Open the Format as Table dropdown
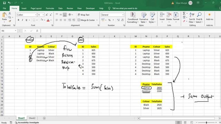Screen dimensions: 221x124 point(144,18)
